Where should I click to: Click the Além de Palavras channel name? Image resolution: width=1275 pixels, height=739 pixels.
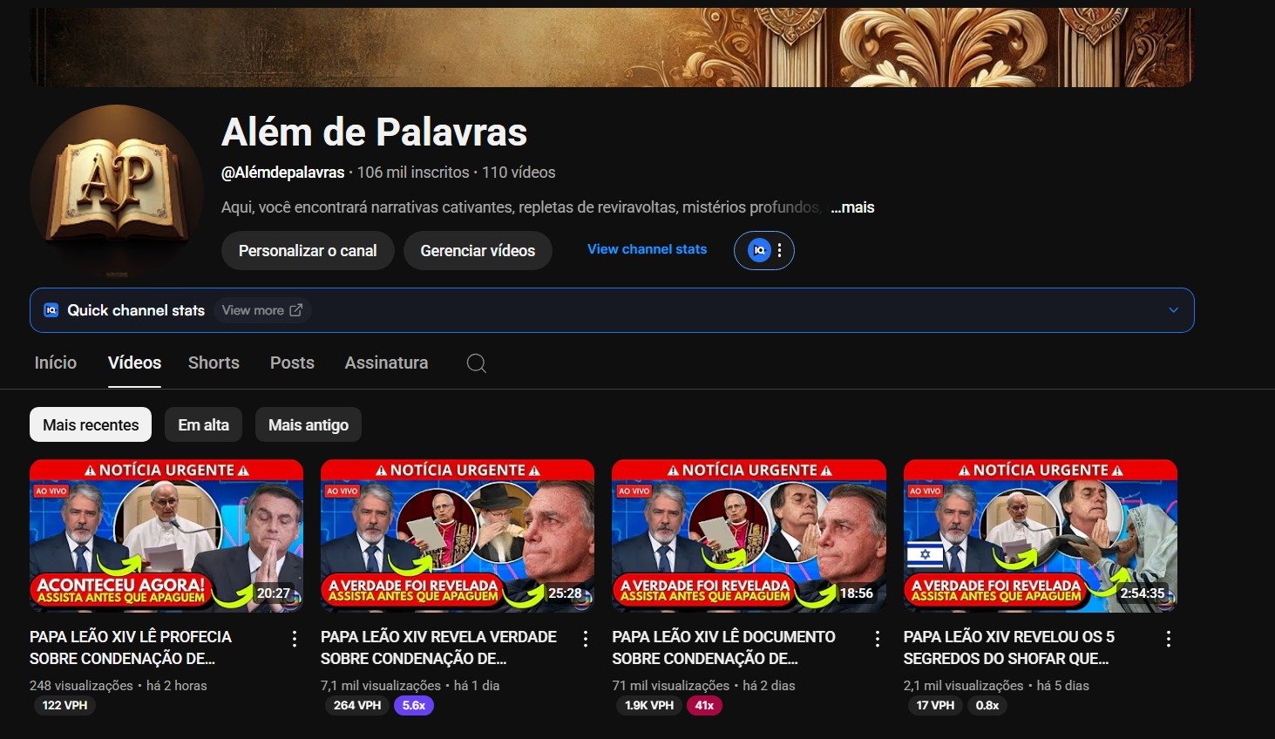coord(374,132)
